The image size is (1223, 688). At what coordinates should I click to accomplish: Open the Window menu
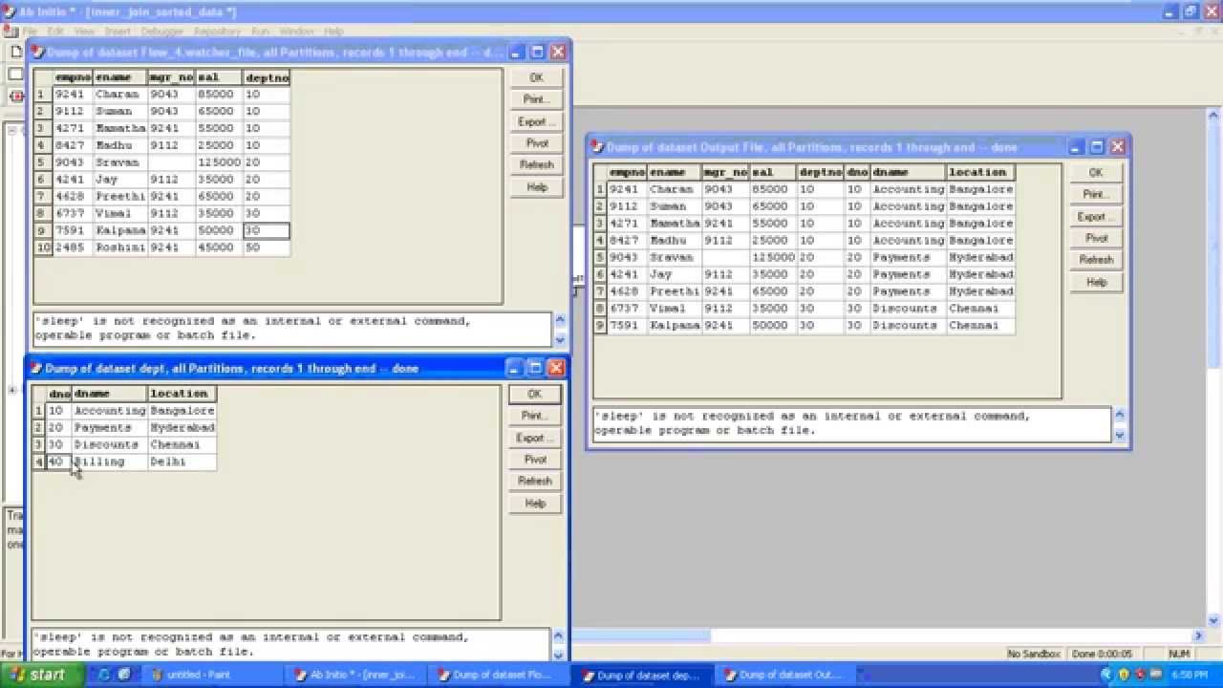tap(296, 32)
